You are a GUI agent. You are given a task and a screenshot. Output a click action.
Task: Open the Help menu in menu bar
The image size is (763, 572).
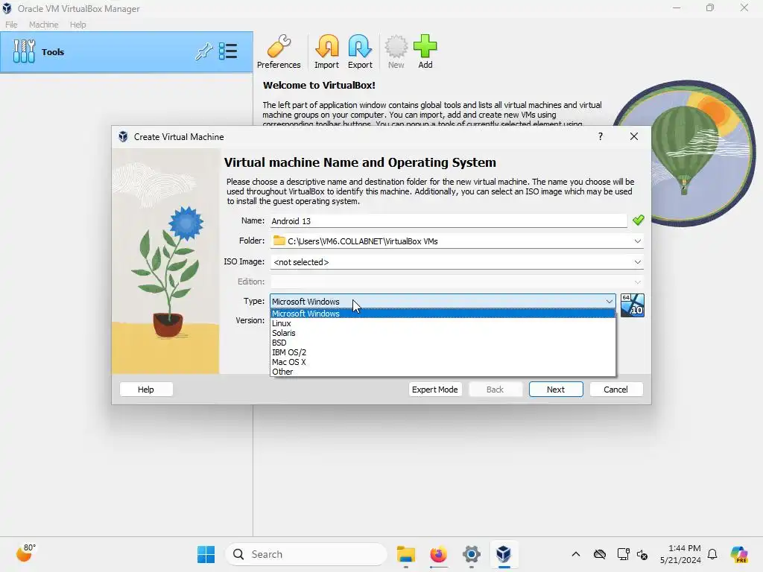(x=77, y=25)
